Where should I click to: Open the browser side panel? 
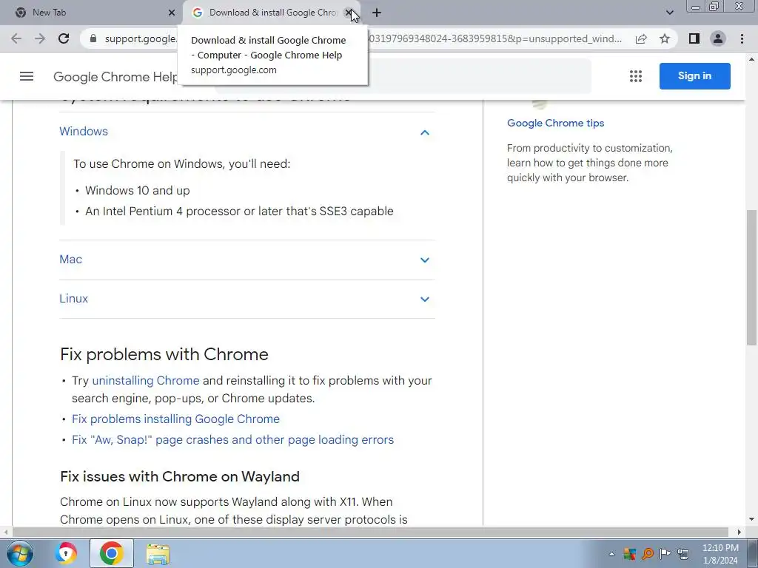694,38
